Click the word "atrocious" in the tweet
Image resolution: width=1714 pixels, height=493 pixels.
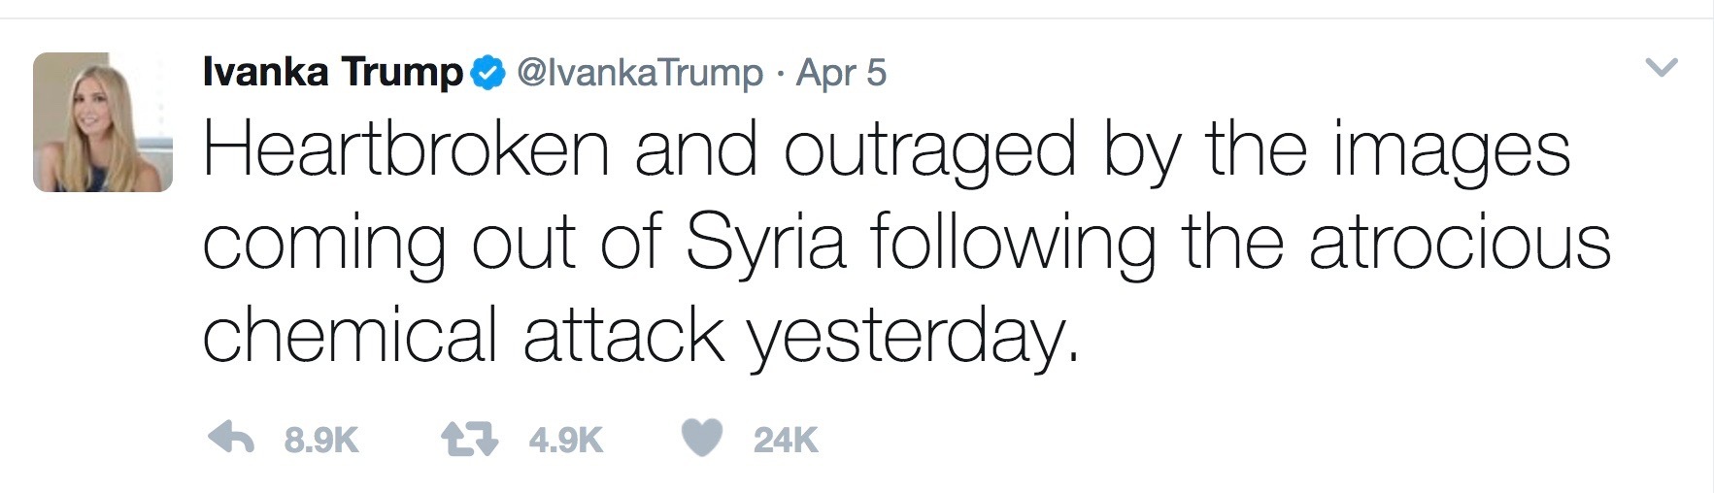click(1459, 243)
